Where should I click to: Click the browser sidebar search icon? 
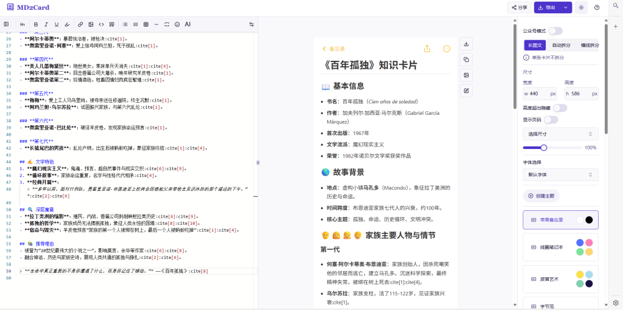tap(616, 5)
